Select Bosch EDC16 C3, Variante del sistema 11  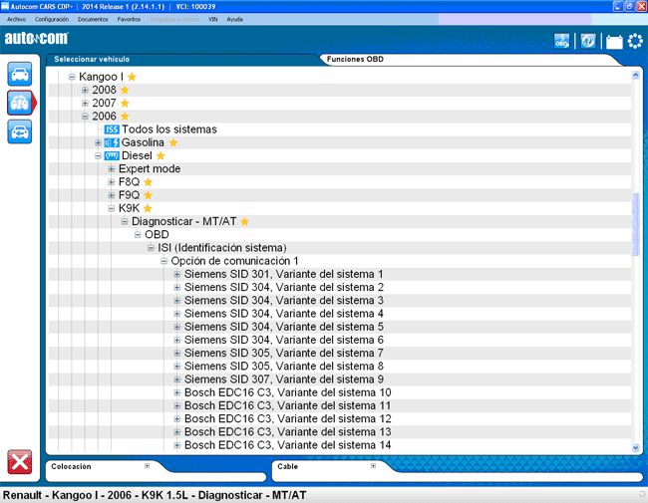tap(288, 406)
